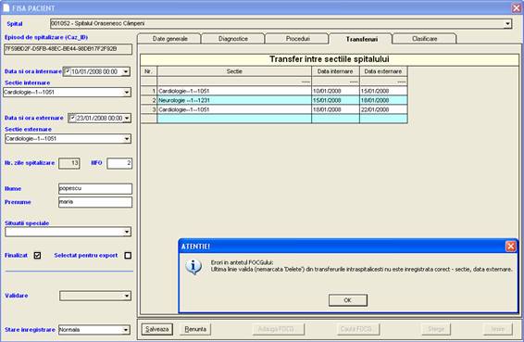
Task: Toggle checkbox in Data si ora externare
Action: point(72,118)
